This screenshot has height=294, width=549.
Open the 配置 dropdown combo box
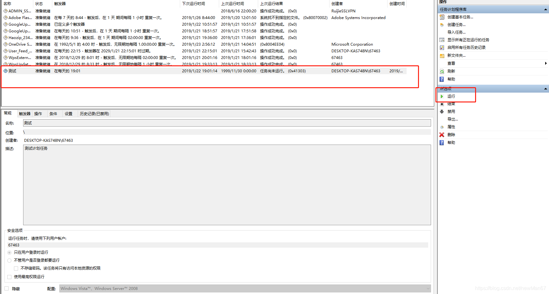tap(245, 289)
